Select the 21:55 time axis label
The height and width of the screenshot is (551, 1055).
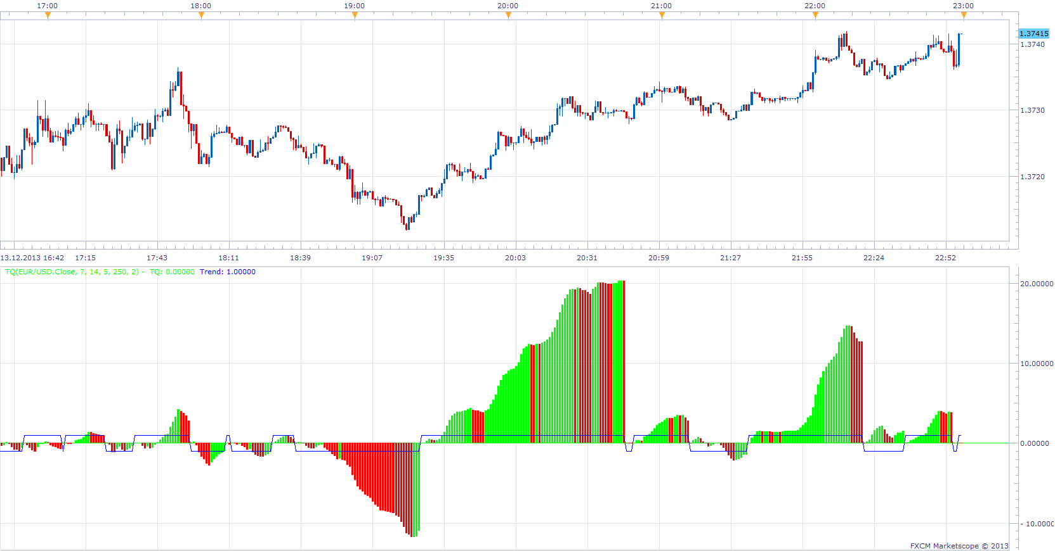coord(803,258)
